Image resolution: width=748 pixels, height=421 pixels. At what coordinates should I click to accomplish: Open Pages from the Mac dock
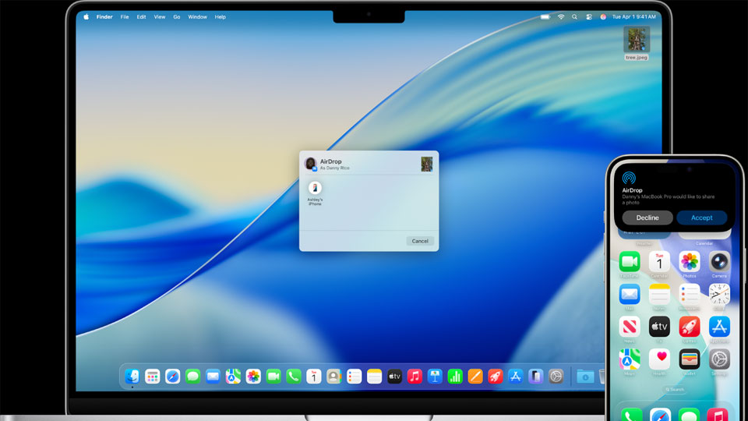[x=475, y=377]
